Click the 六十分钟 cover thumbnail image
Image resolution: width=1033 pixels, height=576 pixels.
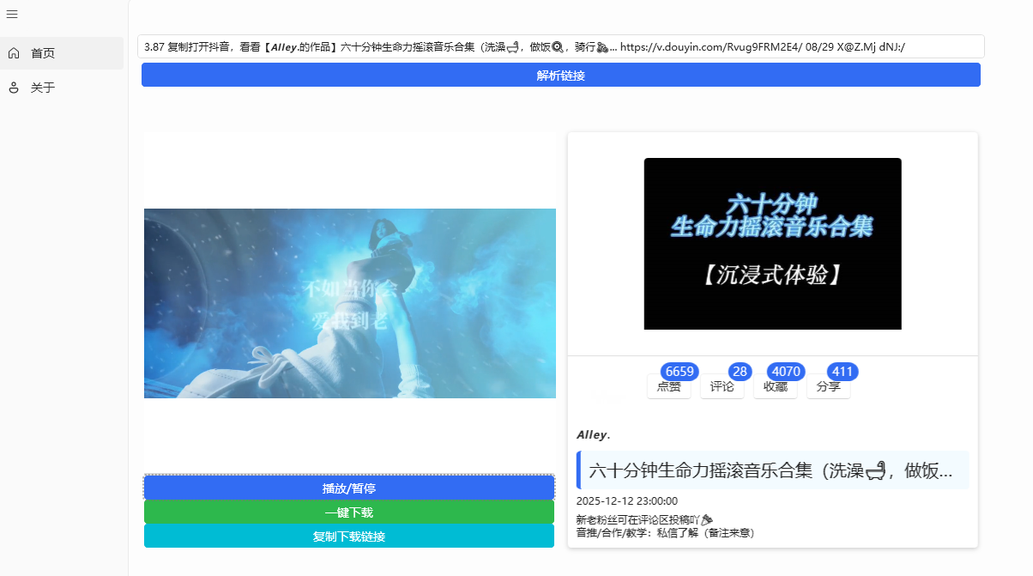coord(773,244)
